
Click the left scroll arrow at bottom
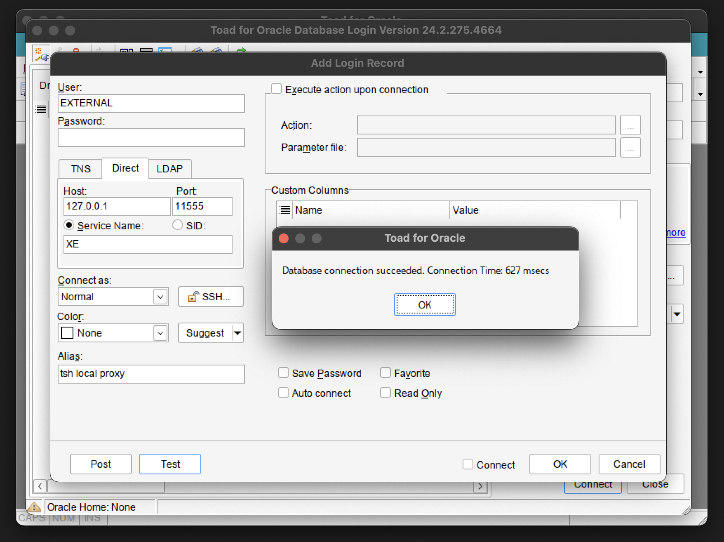coord(40,486)
